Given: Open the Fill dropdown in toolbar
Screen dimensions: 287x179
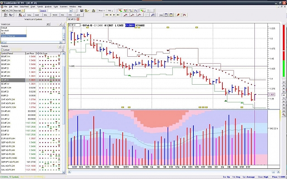Looking at the screenshot, I should (x=110, y=11).
